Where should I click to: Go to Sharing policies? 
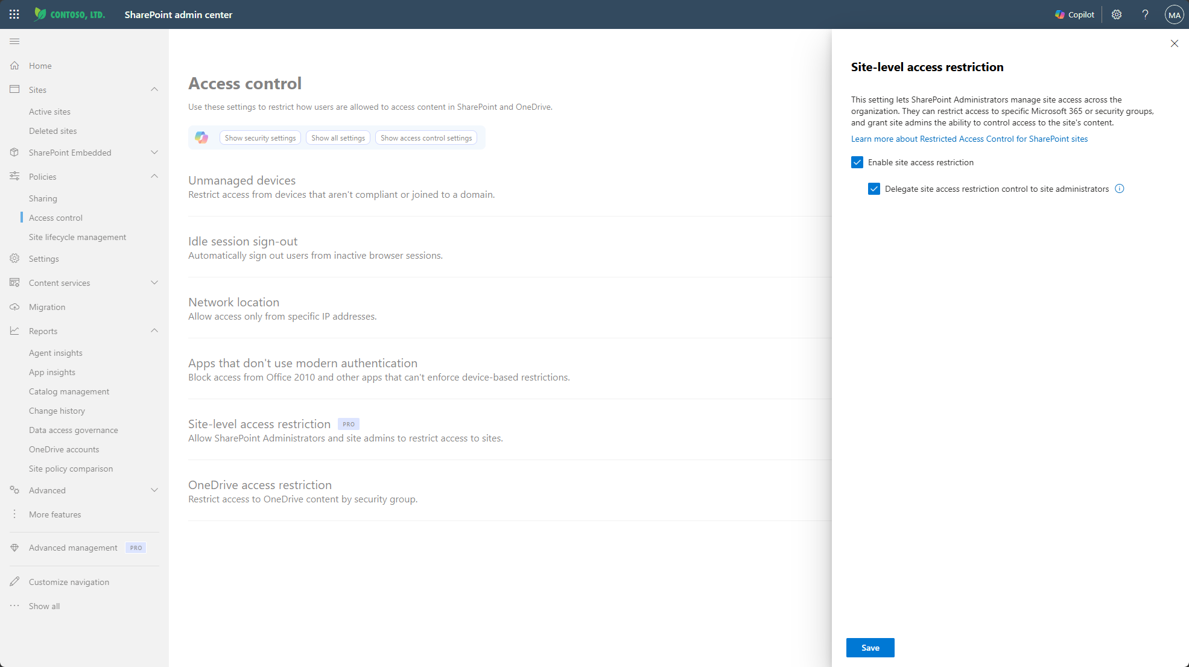43,198
